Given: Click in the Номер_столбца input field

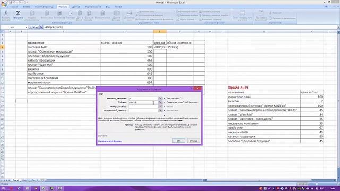Looking at the screenshot, I should click(x=143, y=107).
